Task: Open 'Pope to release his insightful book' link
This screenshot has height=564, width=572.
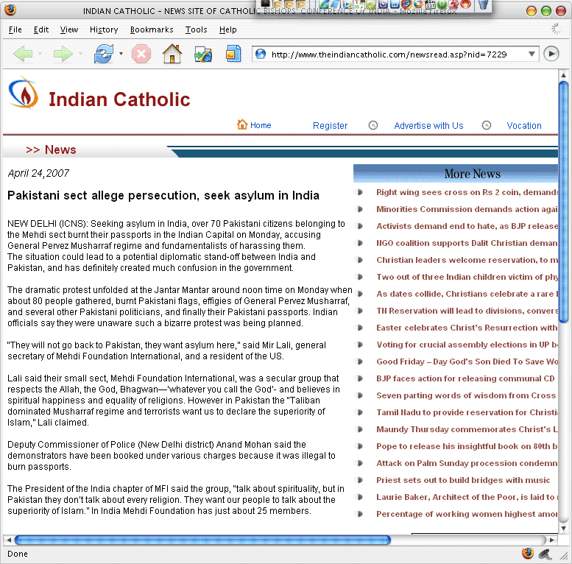Action: click(x=467, y=446)
